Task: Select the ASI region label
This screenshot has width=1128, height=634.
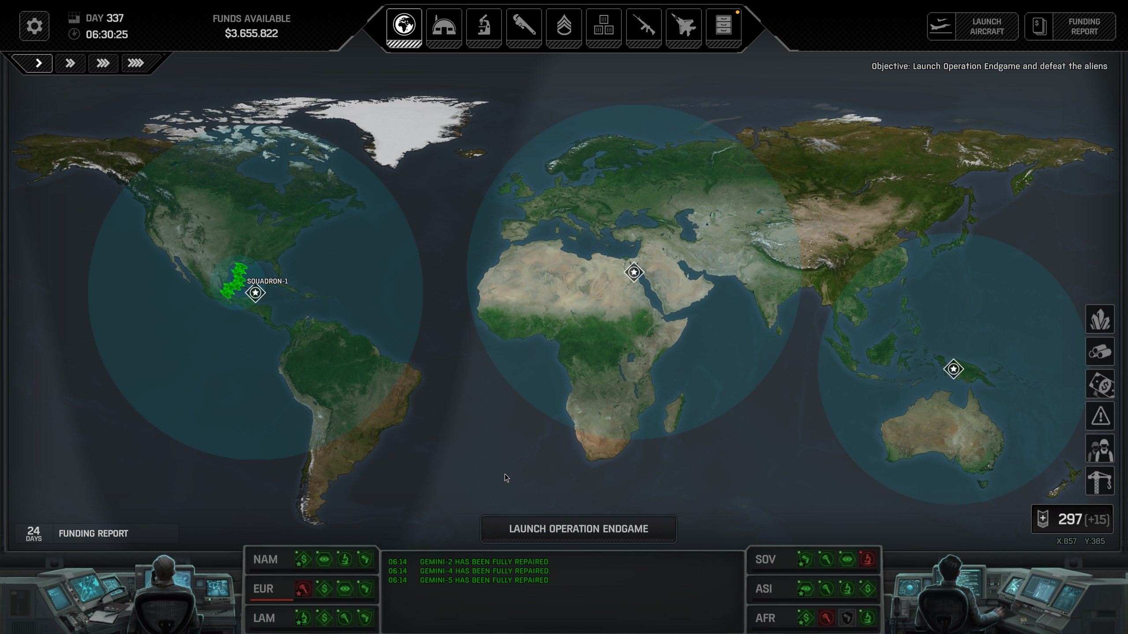Action: point(764,589)
